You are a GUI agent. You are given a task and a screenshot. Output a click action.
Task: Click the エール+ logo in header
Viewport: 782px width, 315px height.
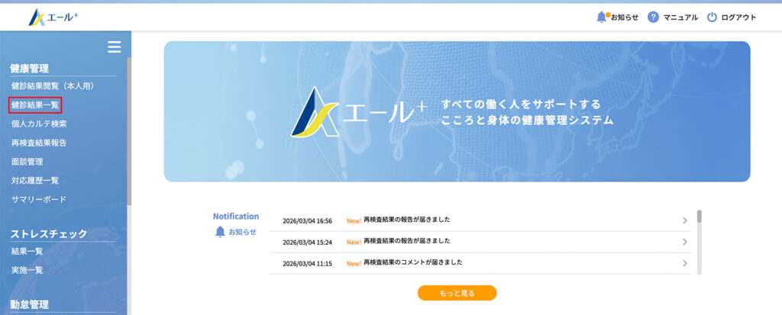click(53, 17)
